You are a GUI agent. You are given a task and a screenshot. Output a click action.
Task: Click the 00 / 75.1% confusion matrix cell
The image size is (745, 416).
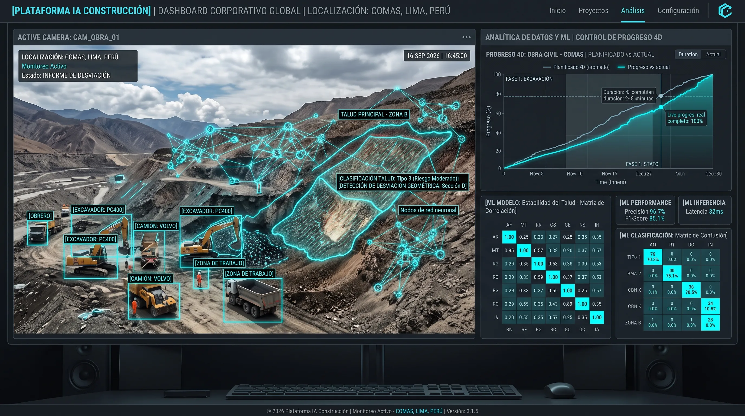(x=672, y=273)
